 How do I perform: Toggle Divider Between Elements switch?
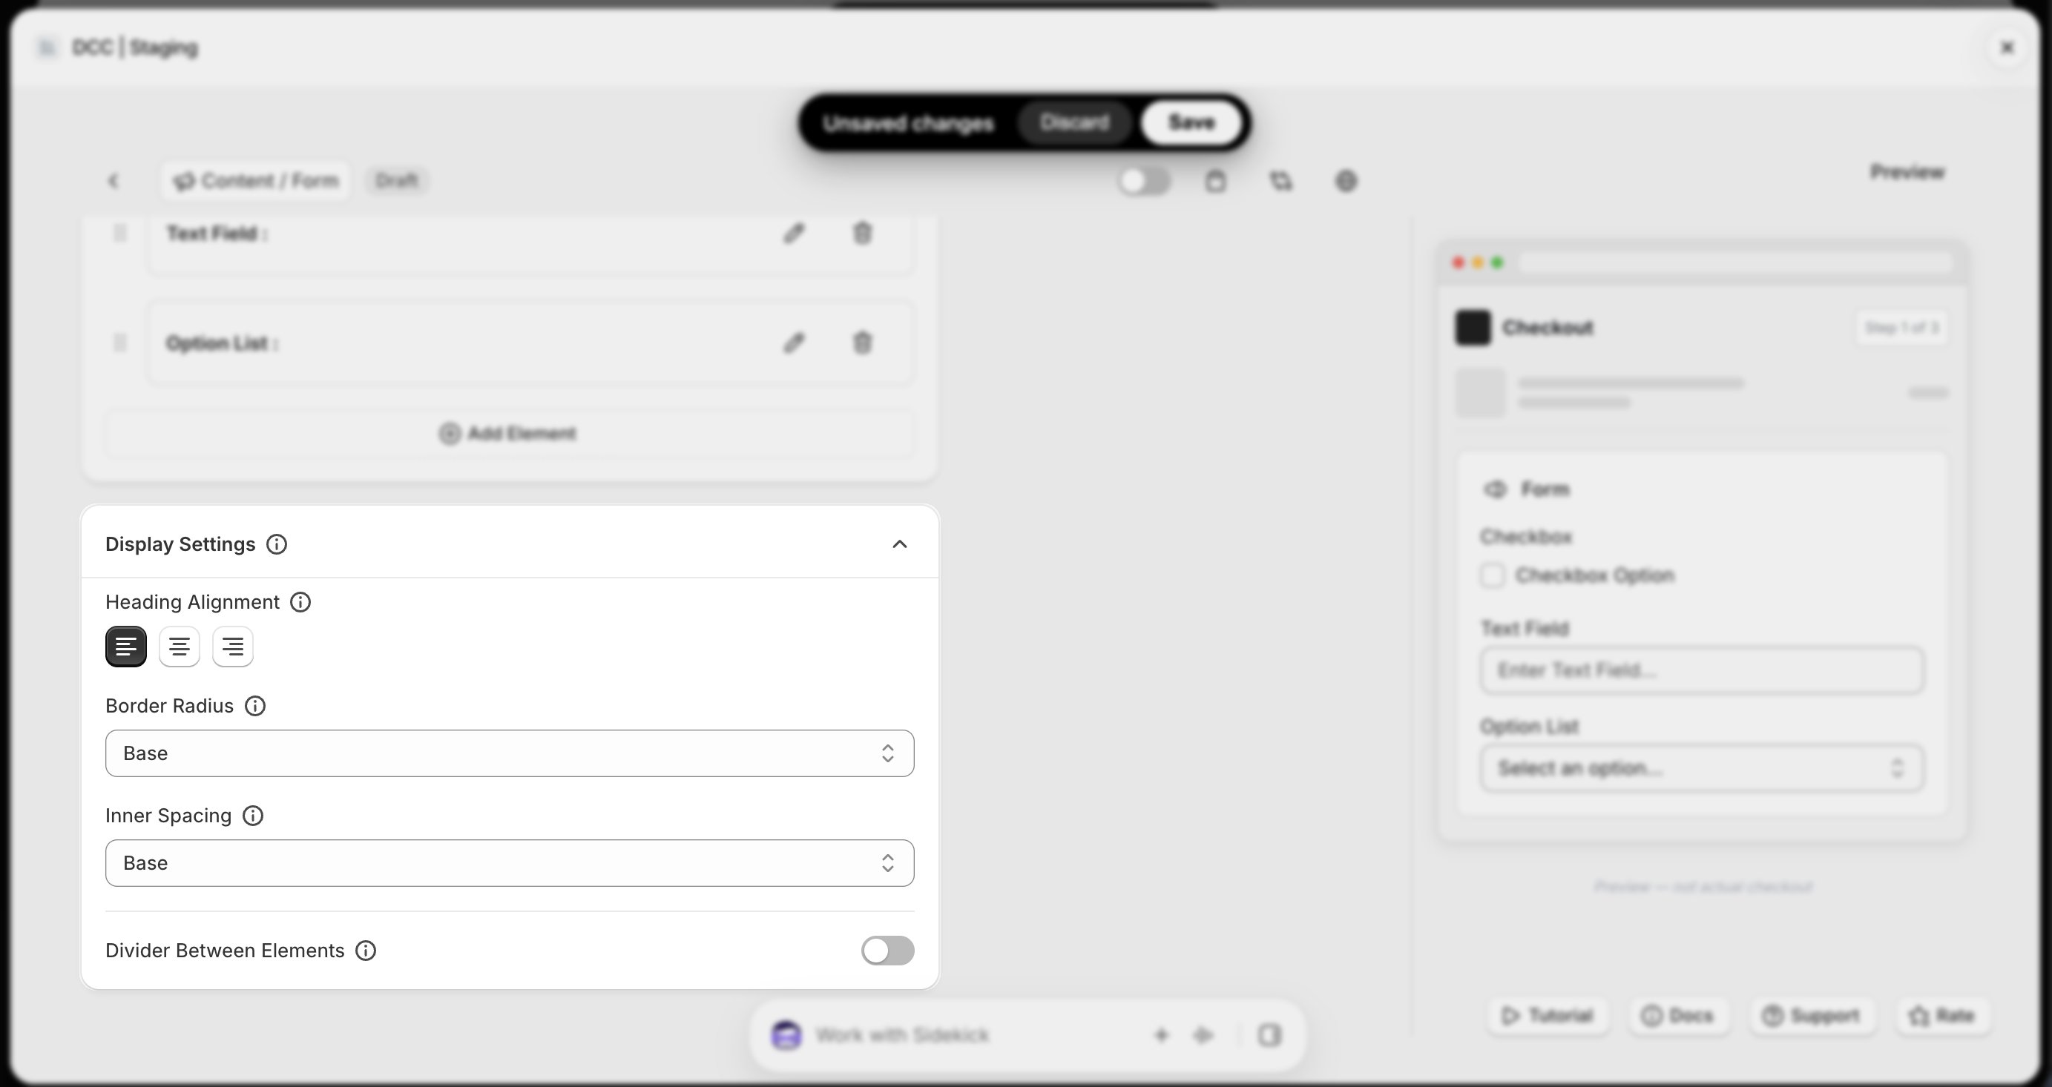(x=887, y=950)
